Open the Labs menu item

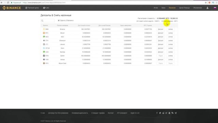click(x=46, y=8)
